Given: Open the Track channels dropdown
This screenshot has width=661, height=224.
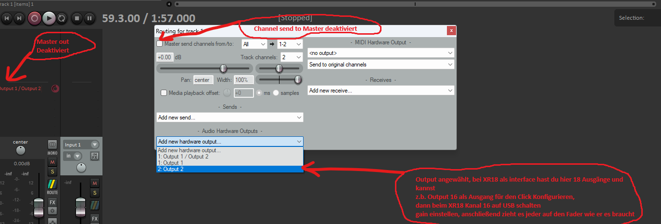Looking at the screenshot, I should tap(292, 57).
